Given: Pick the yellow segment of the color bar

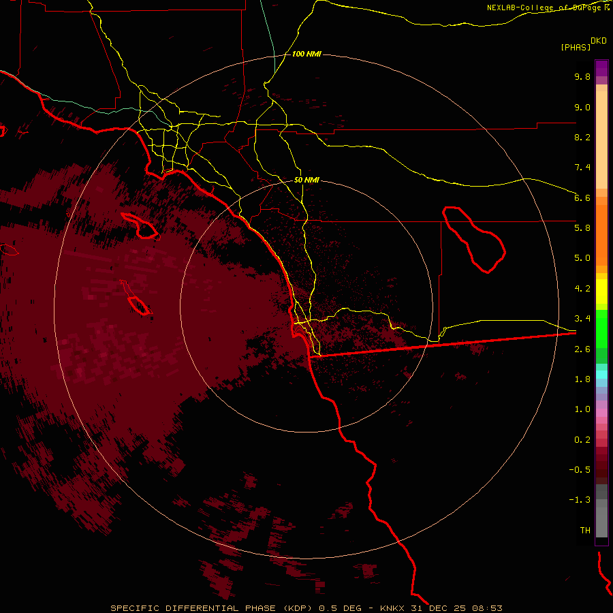Looking at the screenshot, I should pos(601,292).
